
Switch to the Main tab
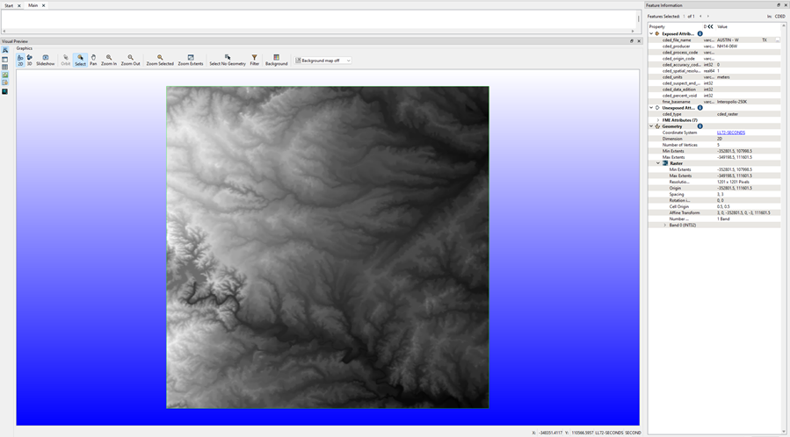click(x=33, y=5)
